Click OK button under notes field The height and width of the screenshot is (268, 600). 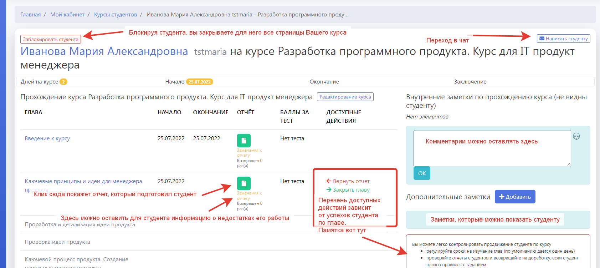[x=422, y=173]
